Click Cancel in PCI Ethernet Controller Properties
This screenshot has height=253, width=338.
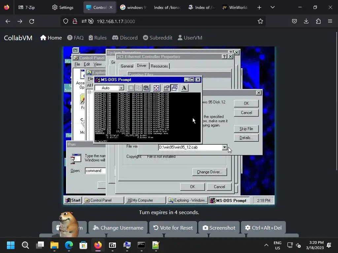coord(219,187)
